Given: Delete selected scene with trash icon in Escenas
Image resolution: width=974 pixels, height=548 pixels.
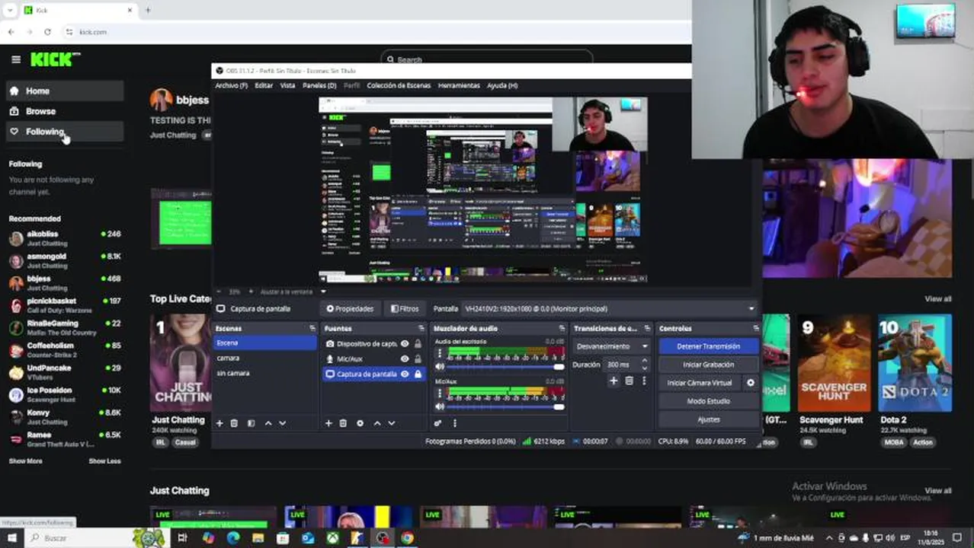Looking at the screenshot, I should coord(234,423).
